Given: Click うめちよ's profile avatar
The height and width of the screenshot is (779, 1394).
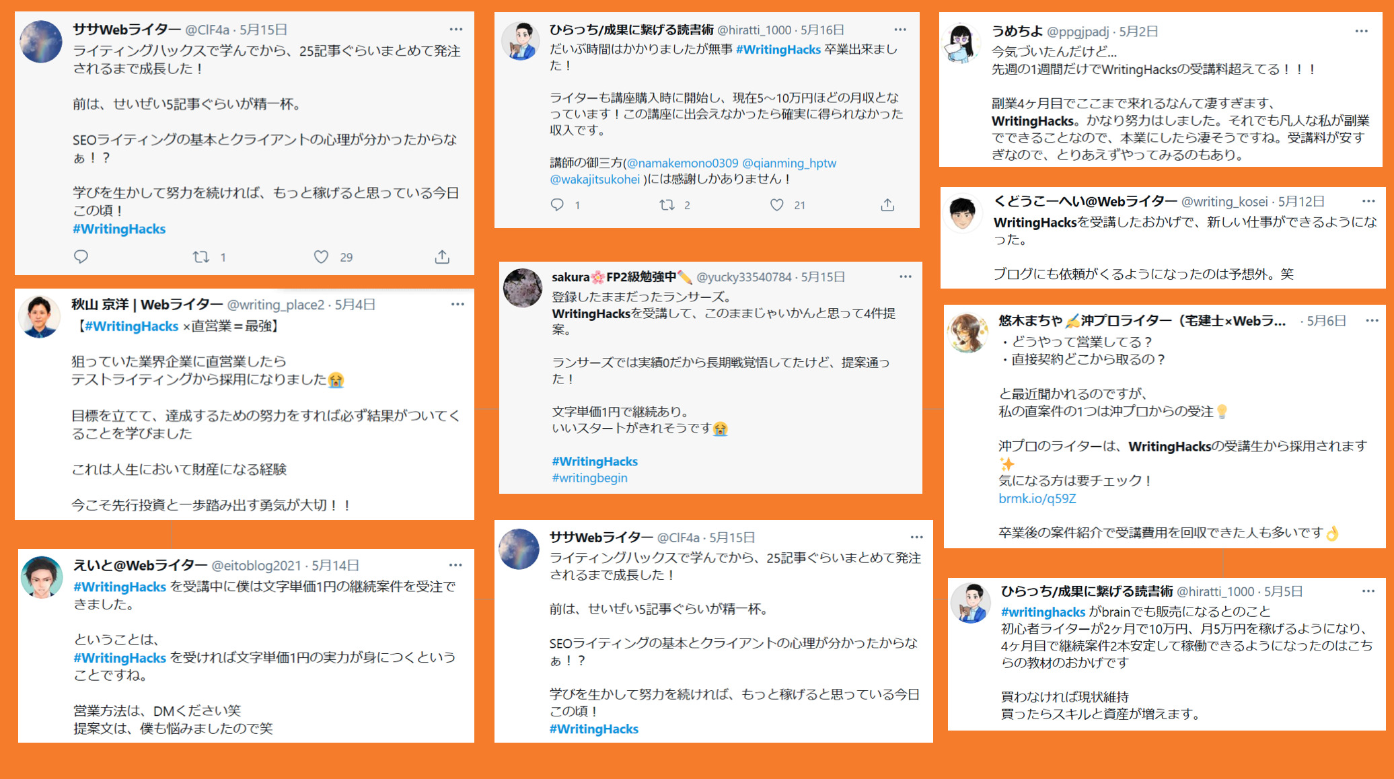Looking at the screenshot, I should [961, 43].
